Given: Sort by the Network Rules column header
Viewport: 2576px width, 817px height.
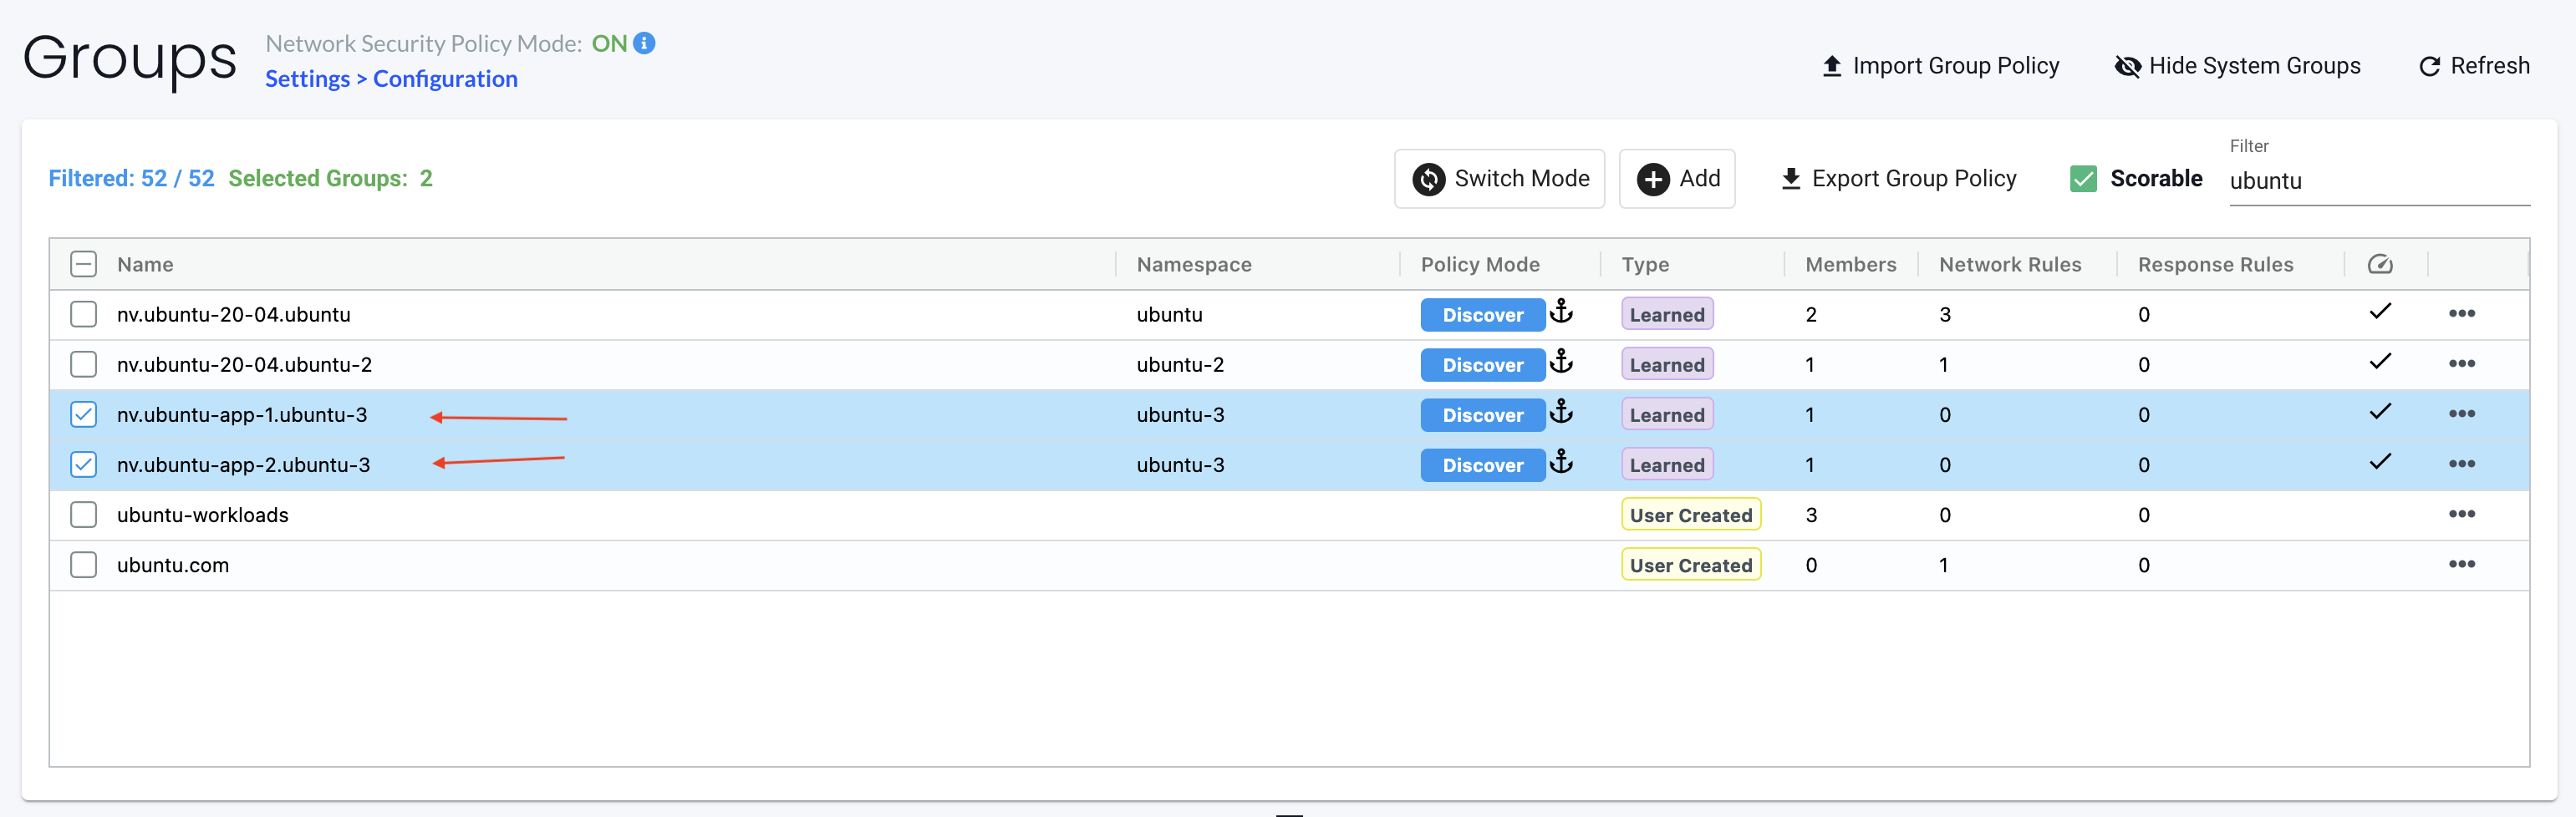Looking at the screenshot, I should (x=2010, y=264).
